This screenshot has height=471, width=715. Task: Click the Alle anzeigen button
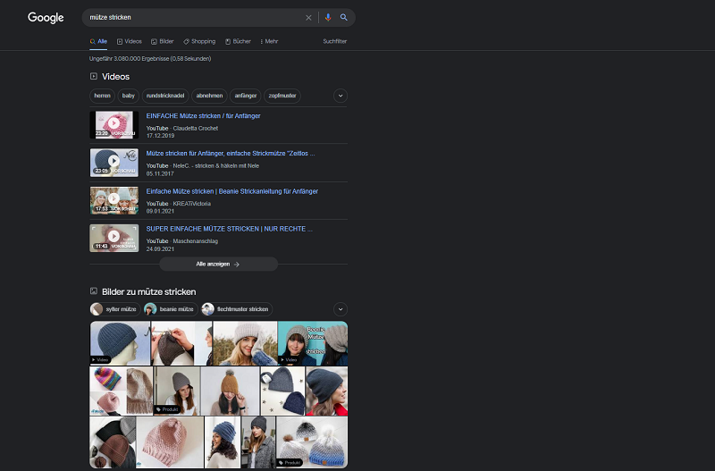point(218,264)
